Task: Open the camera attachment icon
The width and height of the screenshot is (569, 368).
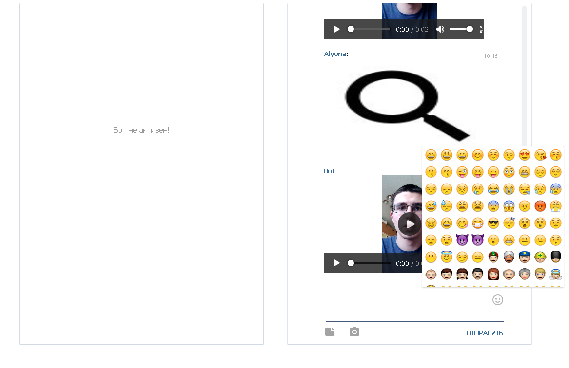Action: pos(354,331)
